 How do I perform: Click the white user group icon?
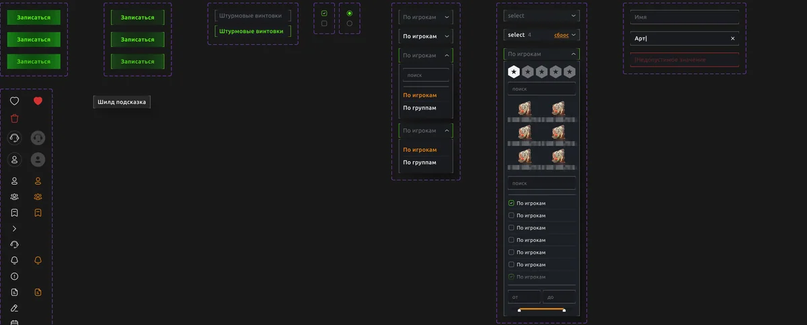(15, 197)
